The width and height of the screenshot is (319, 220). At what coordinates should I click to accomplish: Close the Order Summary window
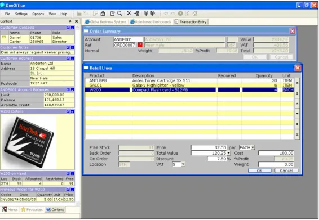(x=293, y=31)
